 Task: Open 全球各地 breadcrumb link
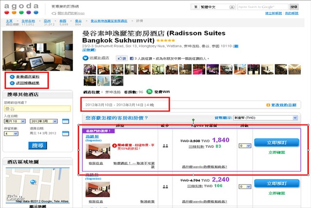coord(28,21)
